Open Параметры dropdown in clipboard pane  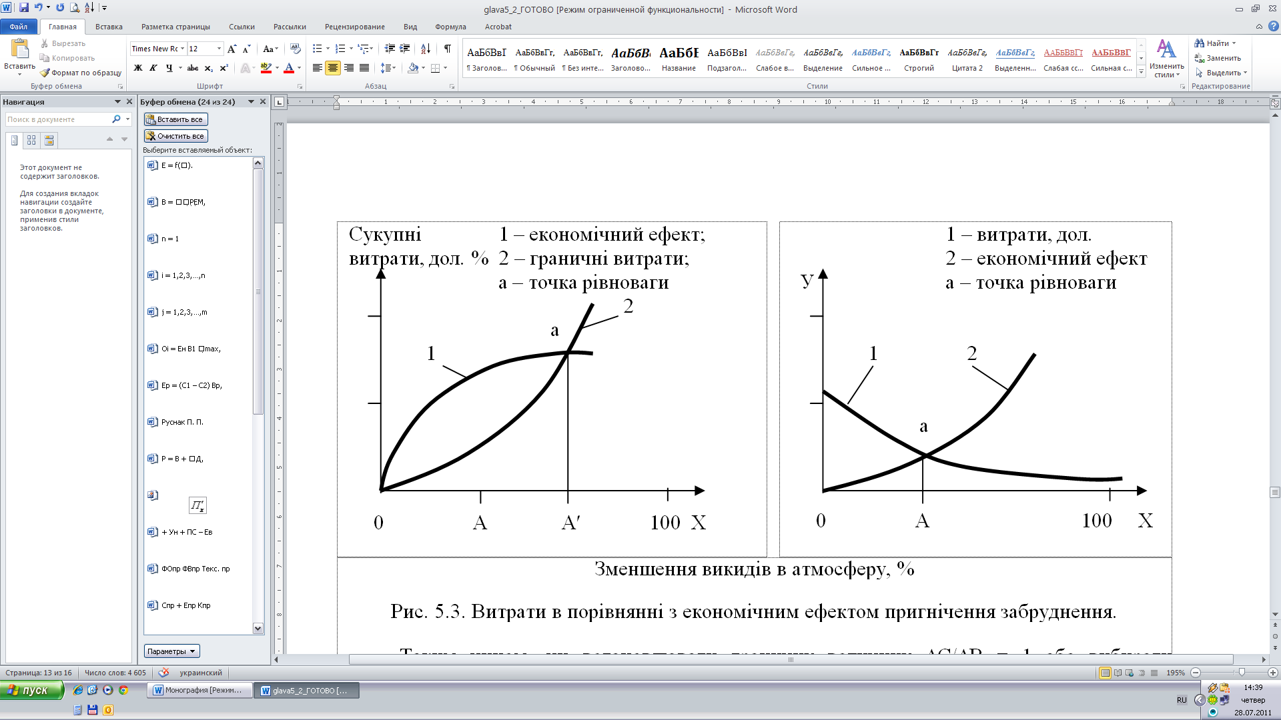pos(171,651)
